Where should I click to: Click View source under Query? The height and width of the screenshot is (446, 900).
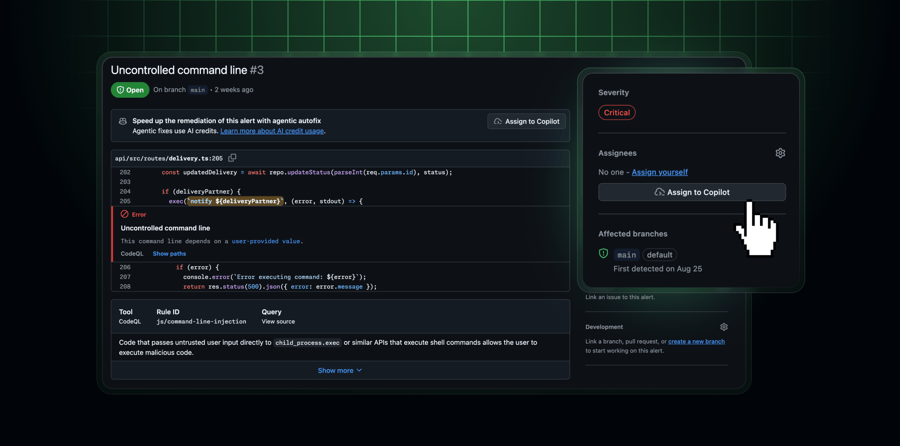point(278,322)
